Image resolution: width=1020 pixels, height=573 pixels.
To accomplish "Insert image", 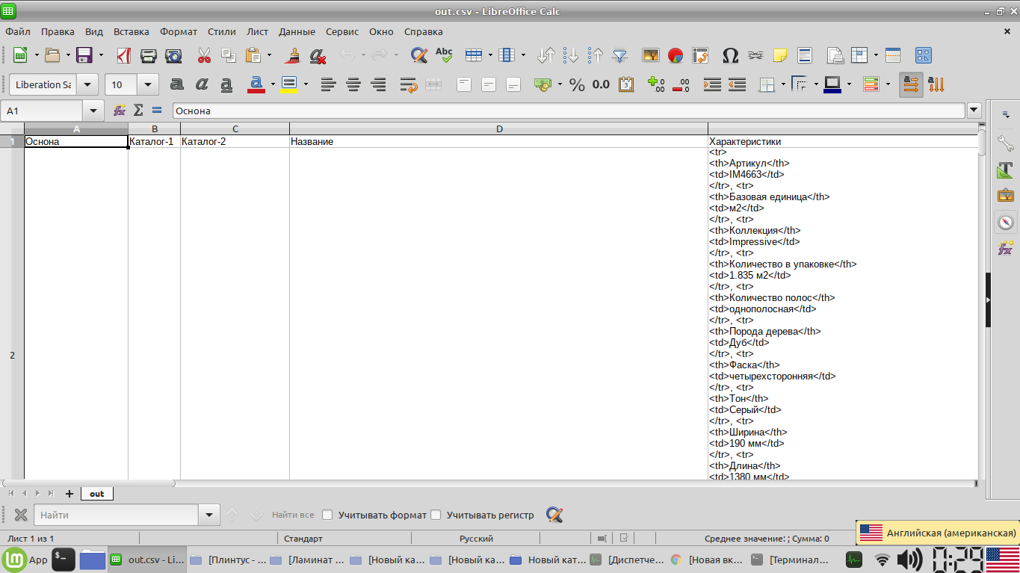I will [651, 55].
